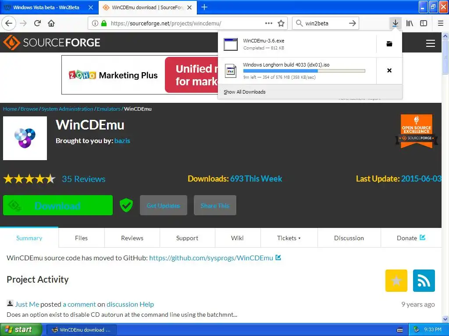Show site information icon in address bar
Viewport: 449px width, 336px height.
point(95,23)
